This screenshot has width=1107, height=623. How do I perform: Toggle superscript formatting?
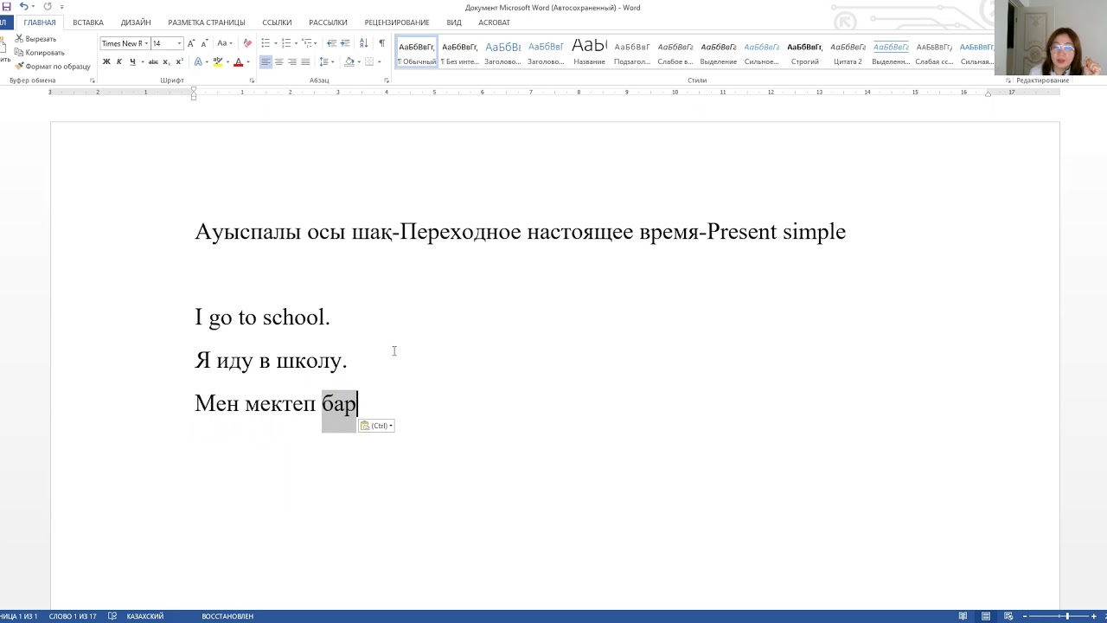(179, 61)
